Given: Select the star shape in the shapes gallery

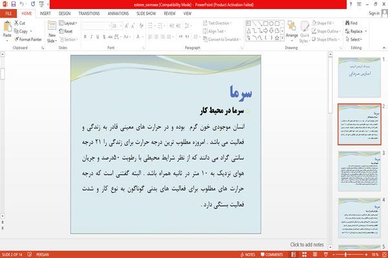Looking at the screenshot, I should pos(277,38).
